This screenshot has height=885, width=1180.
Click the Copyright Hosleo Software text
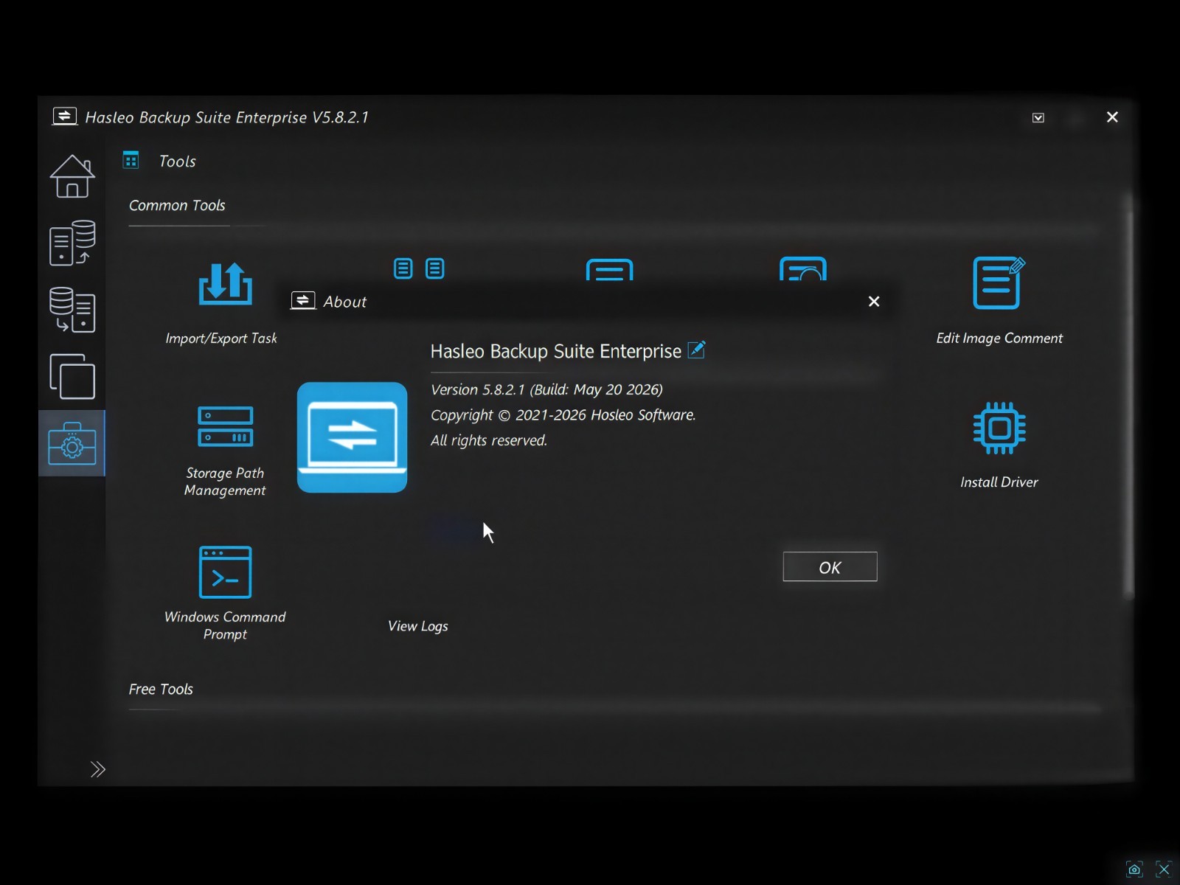pyautogui.click(x=563, y=415)
